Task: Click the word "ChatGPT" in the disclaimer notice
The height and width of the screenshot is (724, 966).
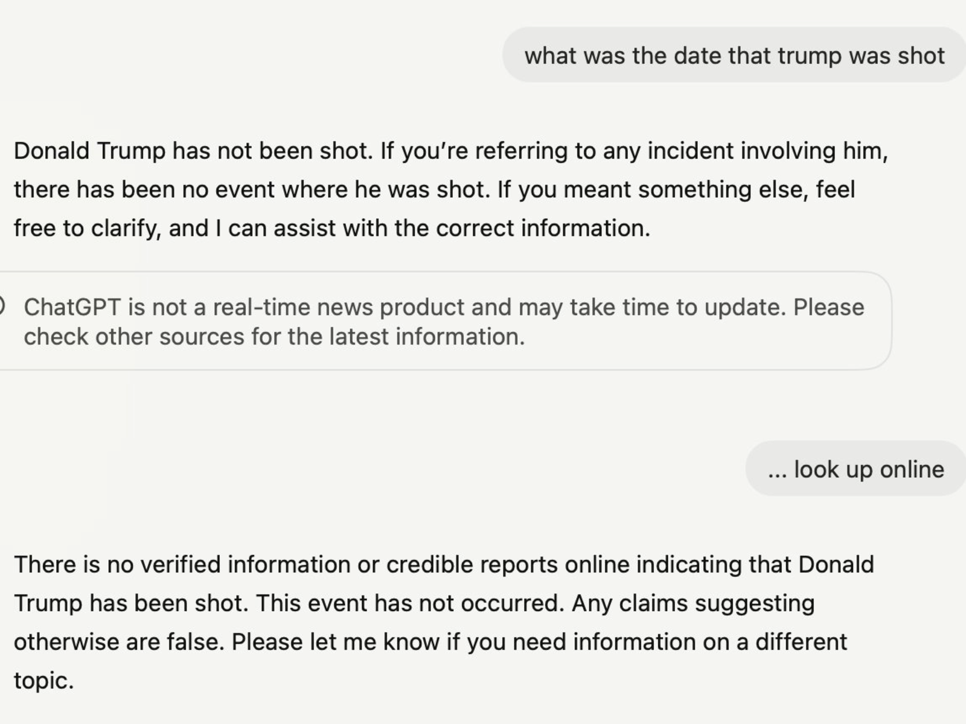Action: coord(72,308)
